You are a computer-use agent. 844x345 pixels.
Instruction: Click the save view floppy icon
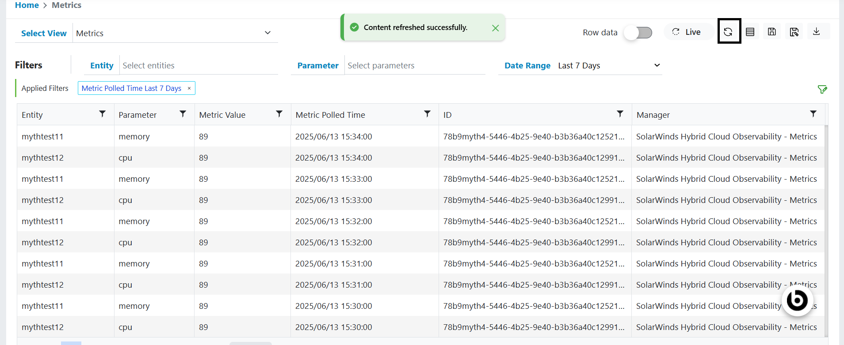pos(772,32)
